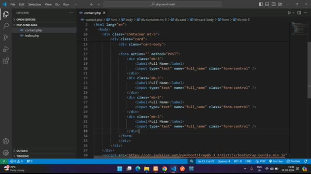The image size is (311, 174).
Task: Show errors and warnings in status bar
Action: tap(17, 161)
